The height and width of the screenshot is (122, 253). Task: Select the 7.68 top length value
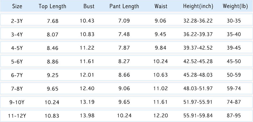(52, 21)
